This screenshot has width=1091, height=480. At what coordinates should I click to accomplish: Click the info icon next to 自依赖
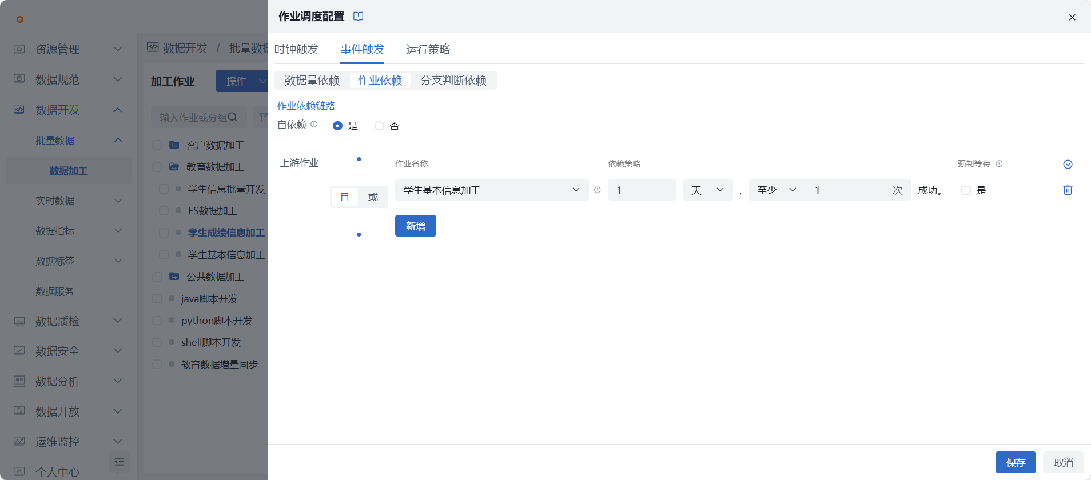tap(314, 124)
